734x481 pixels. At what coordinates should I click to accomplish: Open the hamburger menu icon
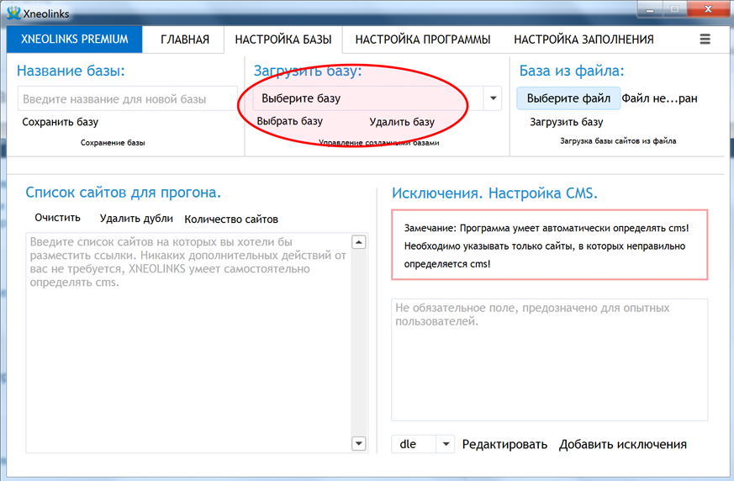705,40
